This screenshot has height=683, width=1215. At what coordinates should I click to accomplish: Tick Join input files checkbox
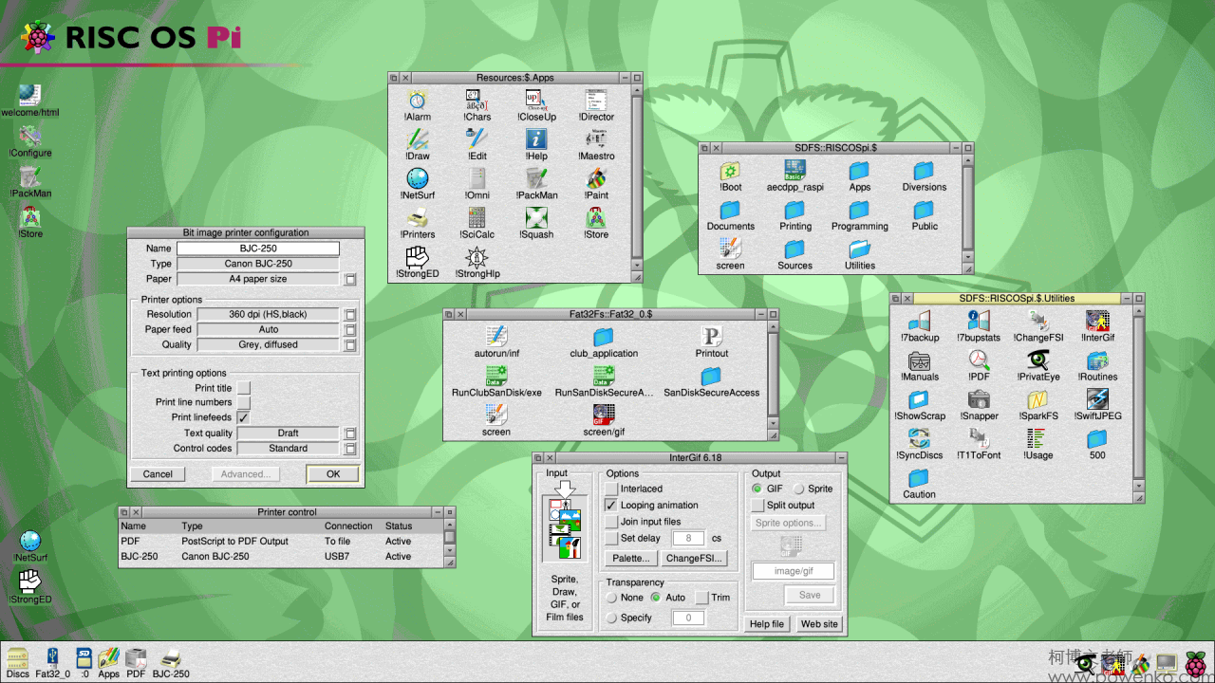611,521
